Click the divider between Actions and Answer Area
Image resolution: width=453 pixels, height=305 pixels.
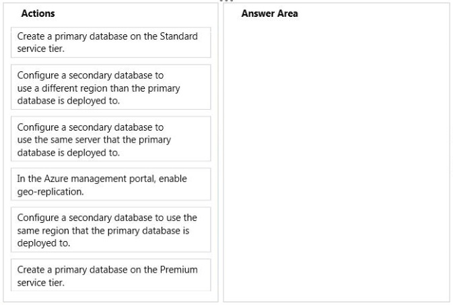tap(221, 153)
